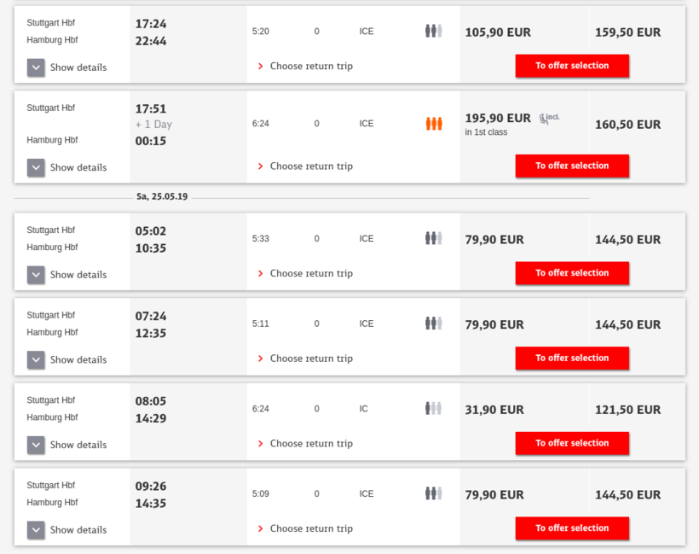Show details of 07:24 departure
The width and height of the screenshot is (699, 554).
[x=36, y=359]
